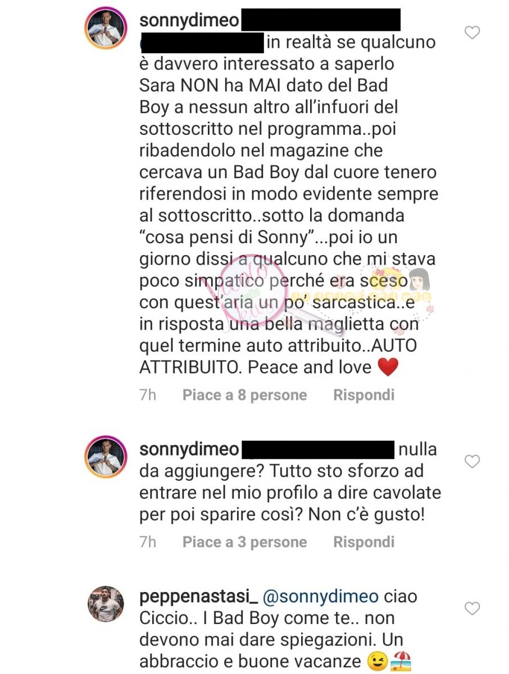
Task: Like the 'nulla da aggiungere?' comment with heart
Action: coord(472,462)
